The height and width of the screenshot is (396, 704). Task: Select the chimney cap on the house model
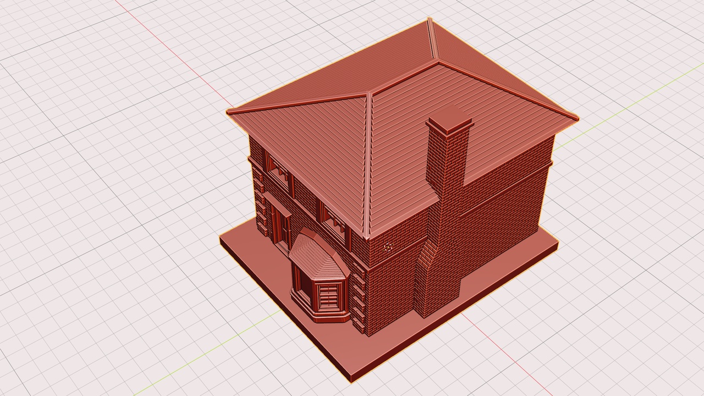[x=449, y=119]
